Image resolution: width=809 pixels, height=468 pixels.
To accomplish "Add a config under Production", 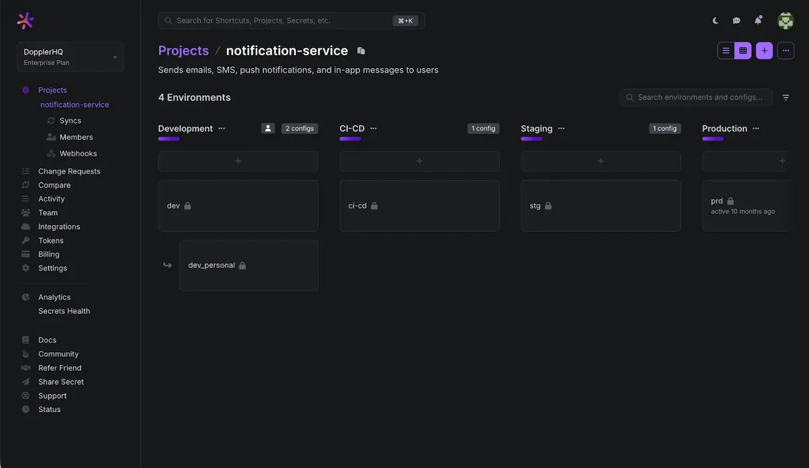I will point(746,162).
